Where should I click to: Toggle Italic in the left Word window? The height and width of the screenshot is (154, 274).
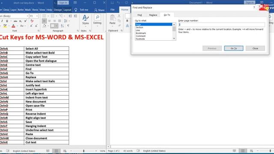2,21
